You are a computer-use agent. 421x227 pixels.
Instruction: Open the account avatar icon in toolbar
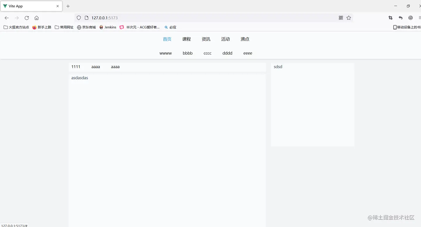pos(411,18)
